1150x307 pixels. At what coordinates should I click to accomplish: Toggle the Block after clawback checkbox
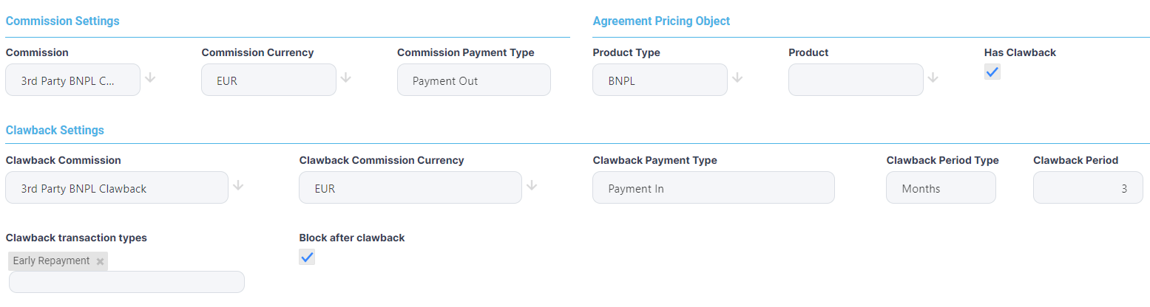[307, 257]
